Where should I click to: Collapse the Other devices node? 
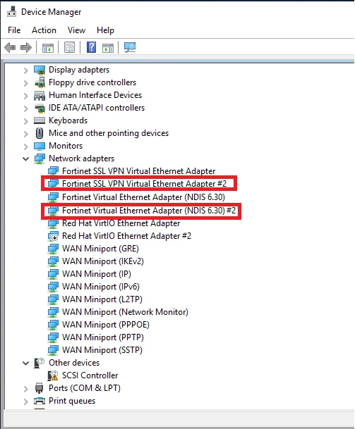tap(26, 363)
